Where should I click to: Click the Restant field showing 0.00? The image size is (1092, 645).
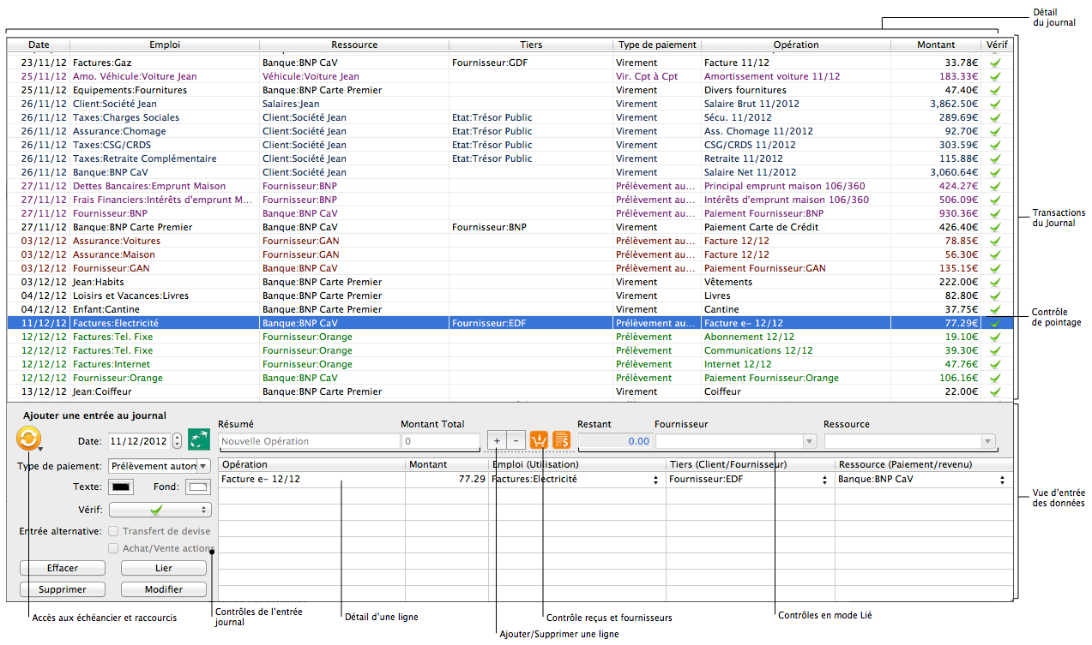coord(615,441)
